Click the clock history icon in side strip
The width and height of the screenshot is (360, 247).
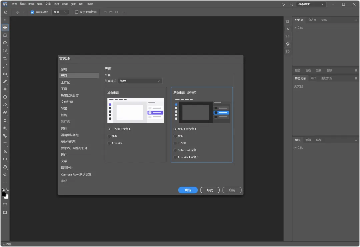point(288,52)
